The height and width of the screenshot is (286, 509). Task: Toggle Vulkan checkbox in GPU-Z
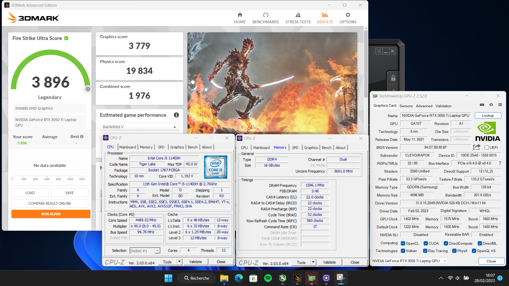click(403, 251)
